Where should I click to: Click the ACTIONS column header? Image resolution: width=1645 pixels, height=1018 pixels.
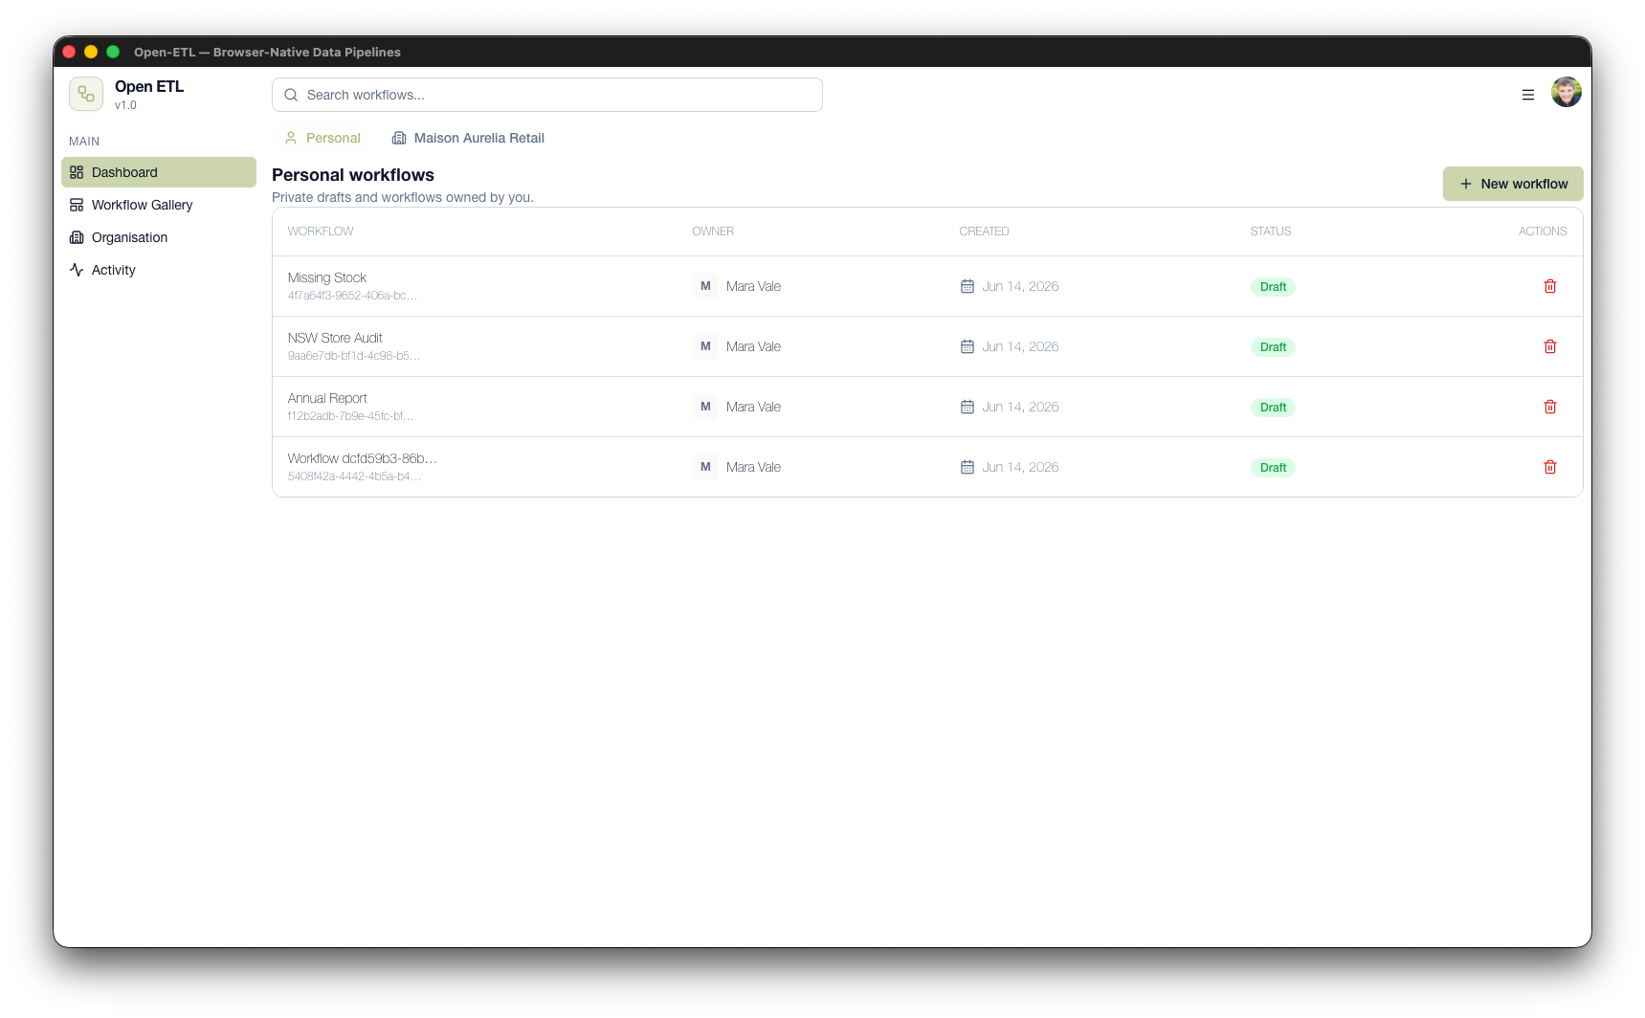point(1543,232)
